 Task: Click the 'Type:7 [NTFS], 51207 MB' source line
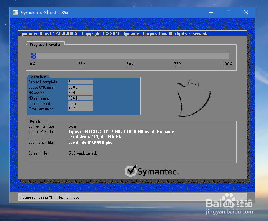[121, 131]
